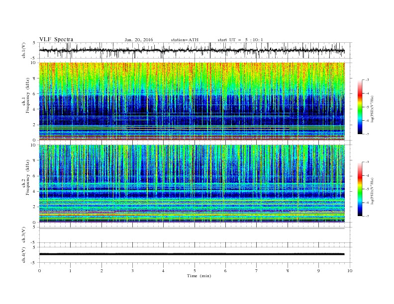The image size is (394, 304).
Task: Click the "6" kHz tick on ch.2 frequency axis
Action: [x=35, y=176]
